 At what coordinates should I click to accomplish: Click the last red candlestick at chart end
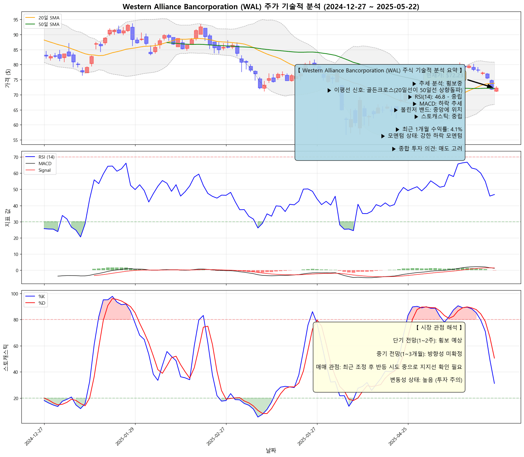tap(496, 89)
